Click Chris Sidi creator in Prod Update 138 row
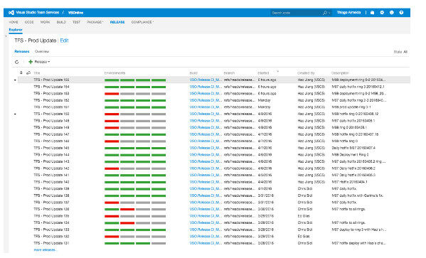The image size is (426, 258). [x=305, y=195]
